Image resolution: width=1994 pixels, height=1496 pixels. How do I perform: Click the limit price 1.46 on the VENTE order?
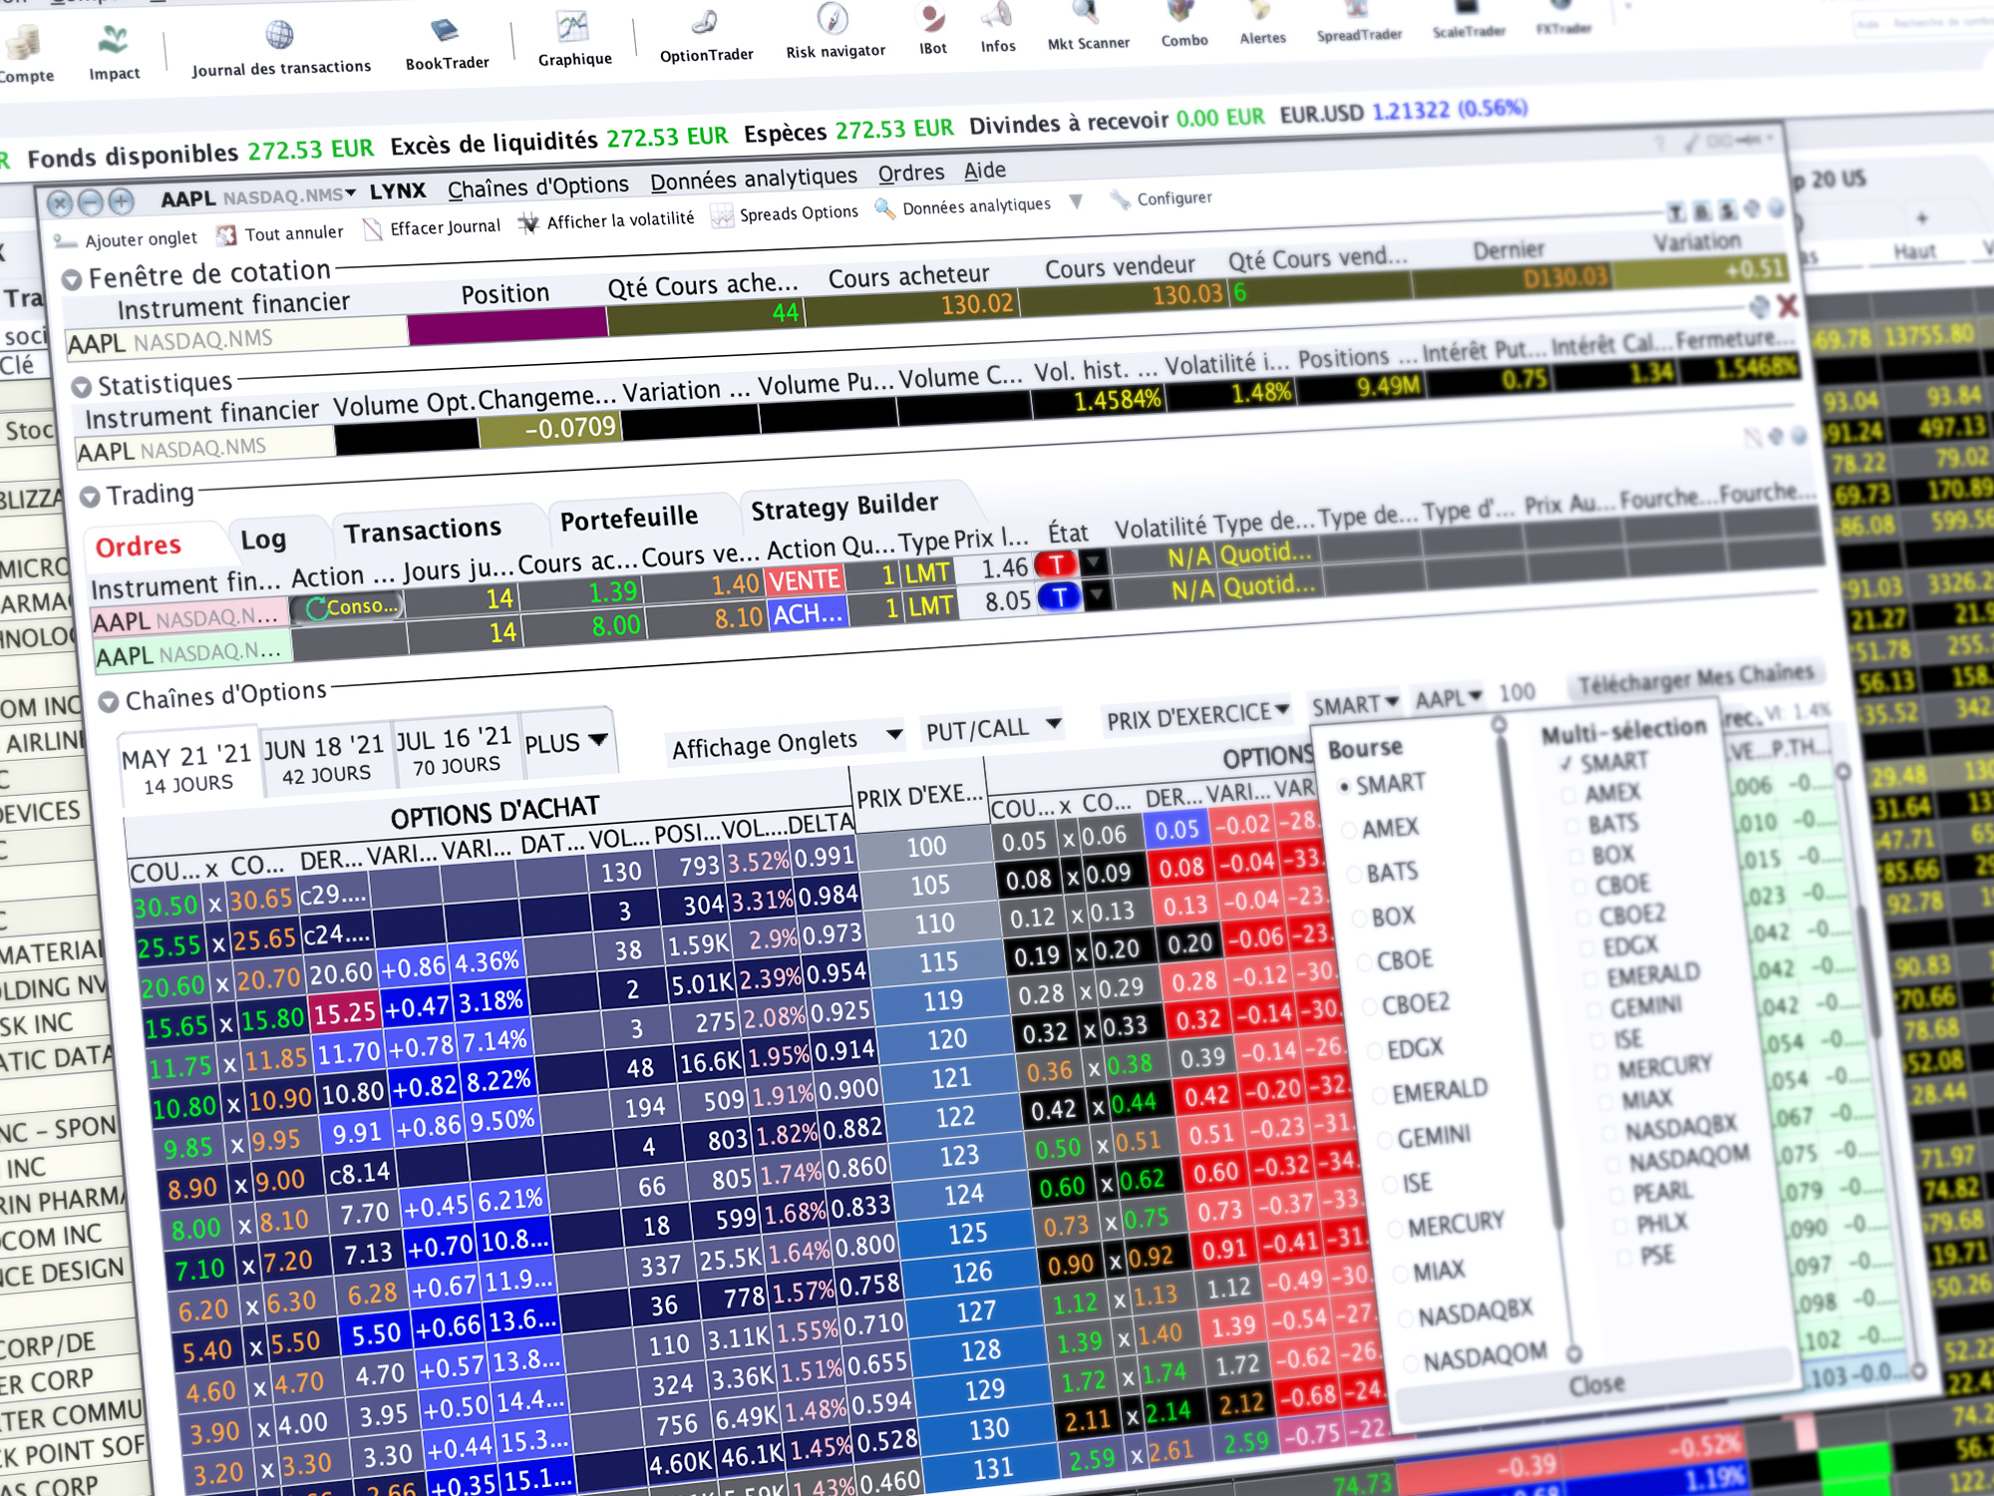(1001, 568)
